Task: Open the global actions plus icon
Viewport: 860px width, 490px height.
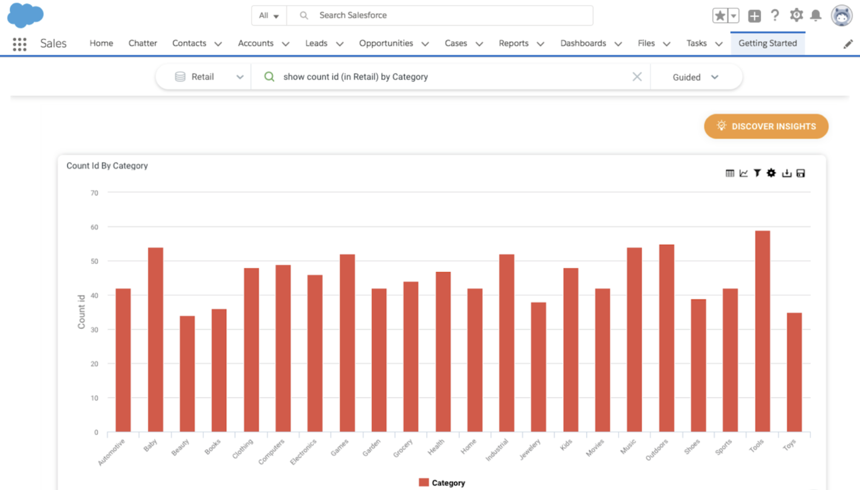Action: [x=755, y=16]
